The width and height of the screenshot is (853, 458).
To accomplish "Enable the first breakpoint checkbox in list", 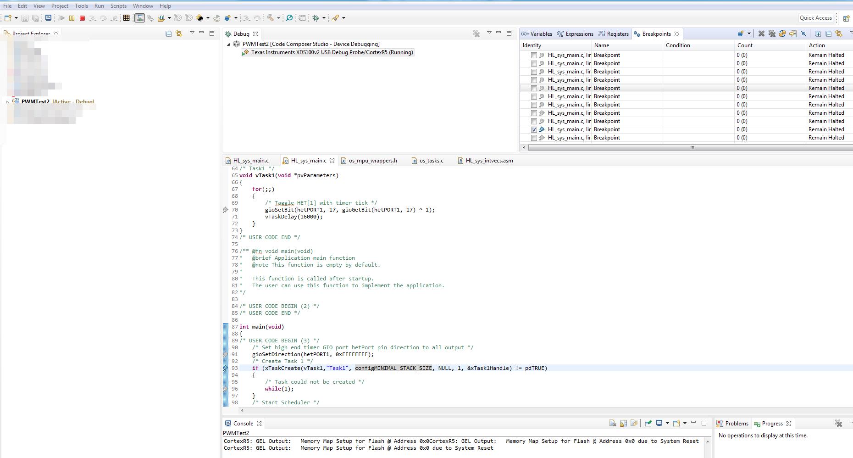I will pos(534,55).
